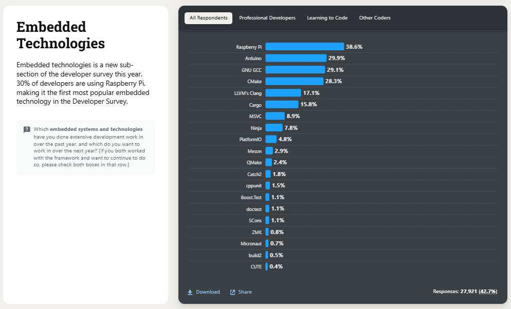Click the download arrow icon

[x=190, y=292]
